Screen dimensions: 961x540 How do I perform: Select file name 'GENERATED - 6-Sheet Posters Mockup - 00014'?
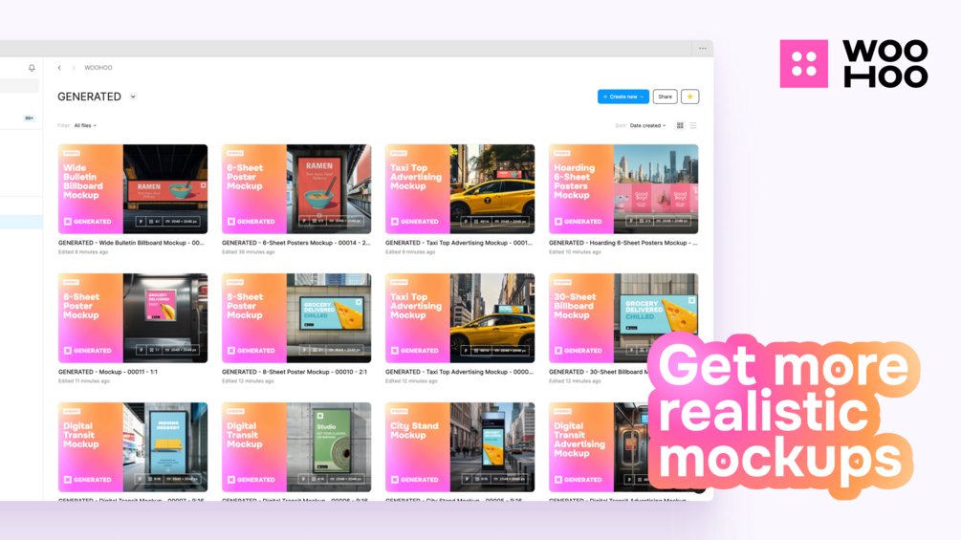pyautogui.click(x=296, y=243)
